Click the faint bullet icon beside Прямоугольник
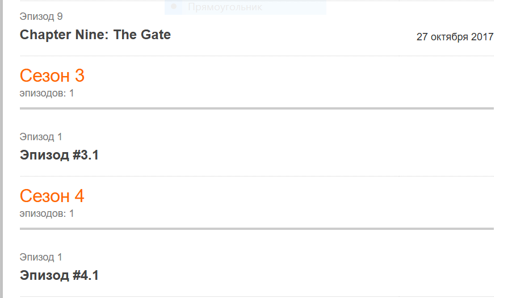512x298 pixels. click(x=174, y=7)
